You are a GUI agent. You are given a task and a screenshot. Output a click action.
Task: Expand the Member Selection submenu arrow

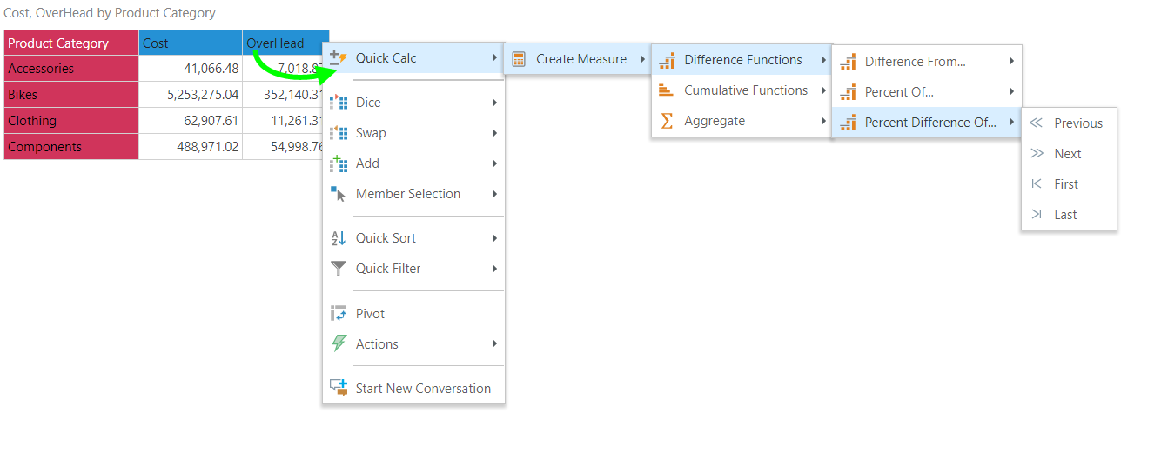click(494, 194)
